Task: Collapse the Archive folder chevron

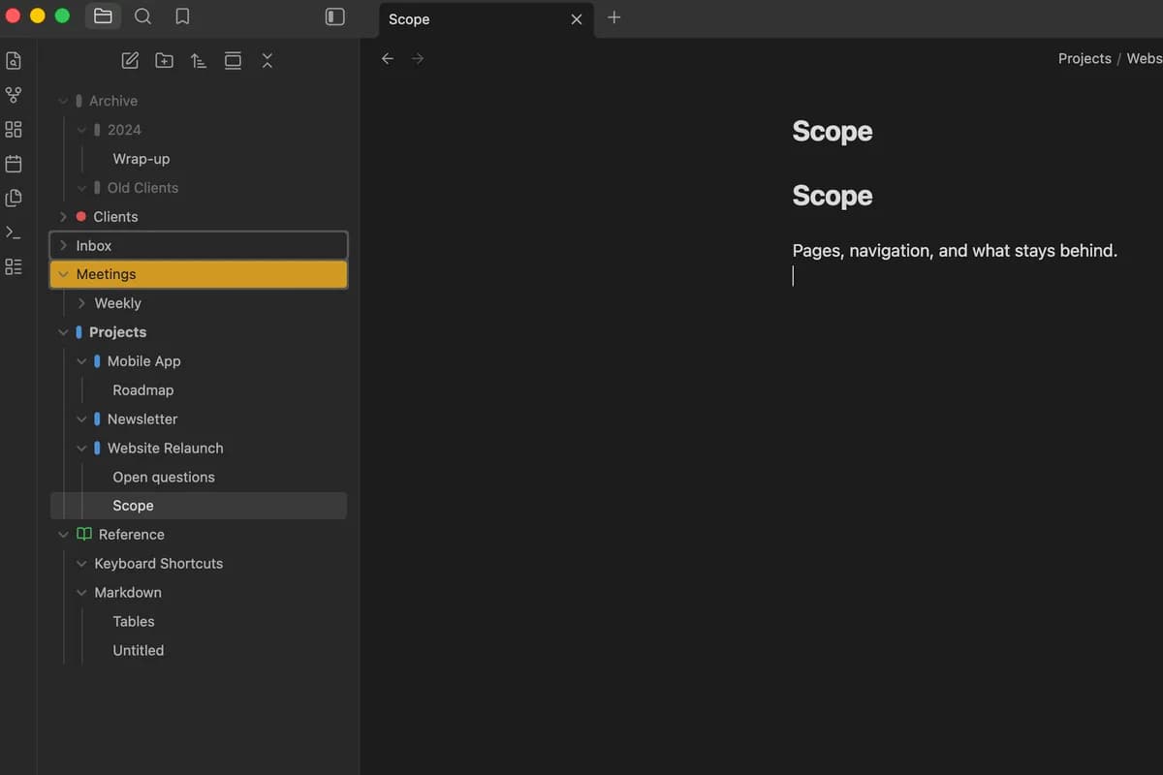Action: click(64, 101)
